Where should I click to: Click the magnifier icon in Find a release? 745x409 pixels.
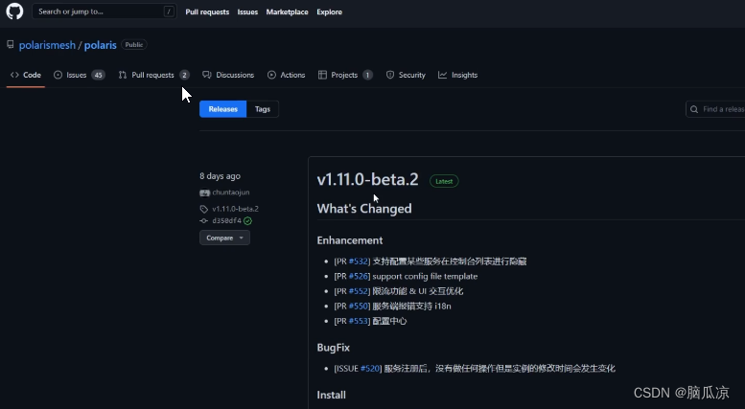point(694,109)
